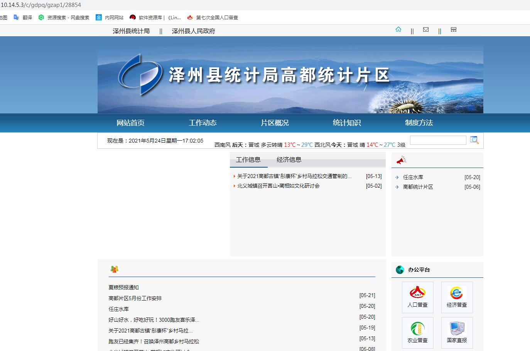Image resolution: width=530 pixels, height=351 pixels.
Task: Go to the site home via house icon
Action: pos(398,29)
